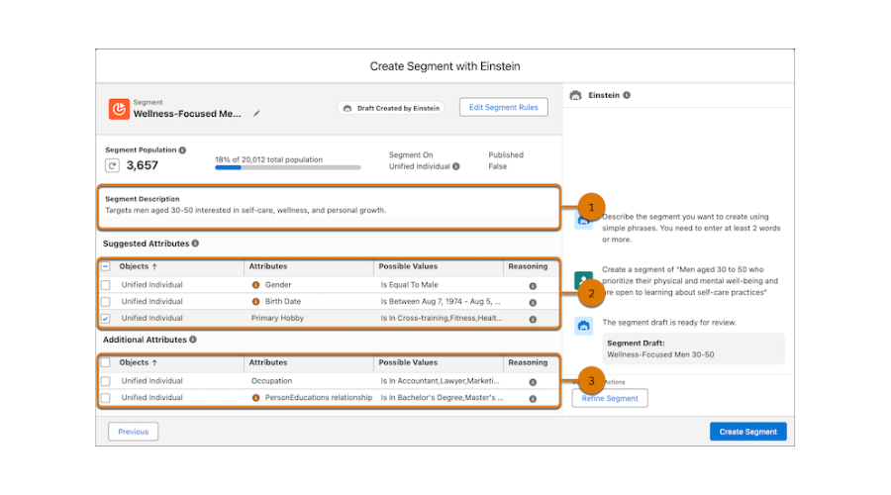891x495 pixels.
Task: Click Reasoning header in Additional Attributes table
Action: point(528,362)
